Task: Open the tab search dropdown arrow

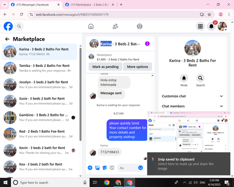Action: pyautogui.click(x=5, y=5)
